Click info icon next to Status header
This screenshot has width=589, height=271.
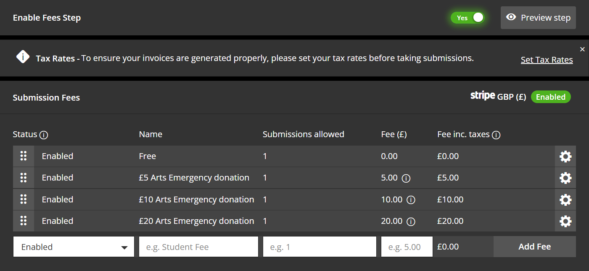pos(44,135)
